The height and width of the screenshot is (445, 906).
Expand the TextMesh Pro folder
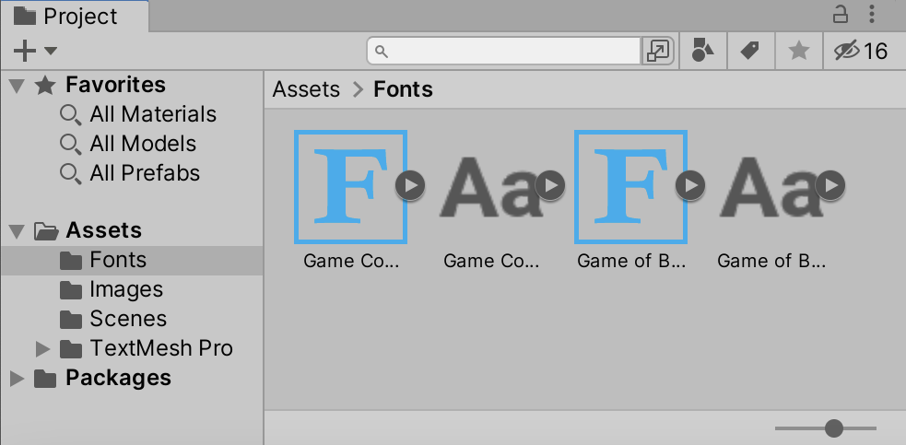[x=41, y=349]
